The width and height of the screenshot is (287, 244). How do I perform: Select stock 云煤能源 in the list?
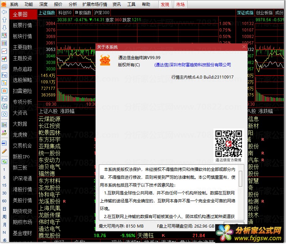point(49,119)
